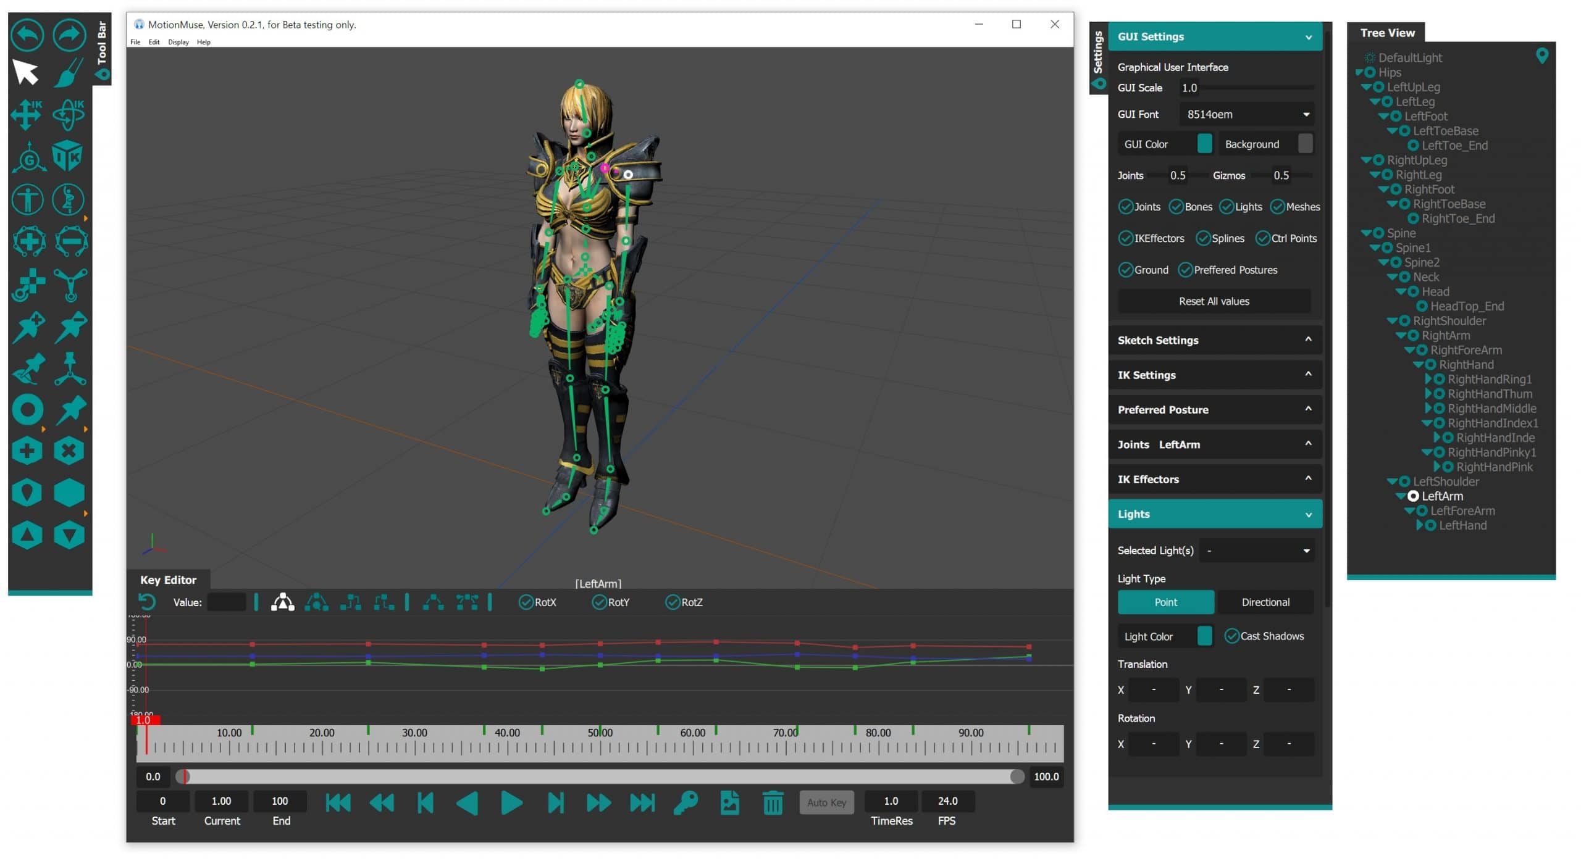
Task: Open the GUI Font dropdown
Action: tap(1246, 114)
